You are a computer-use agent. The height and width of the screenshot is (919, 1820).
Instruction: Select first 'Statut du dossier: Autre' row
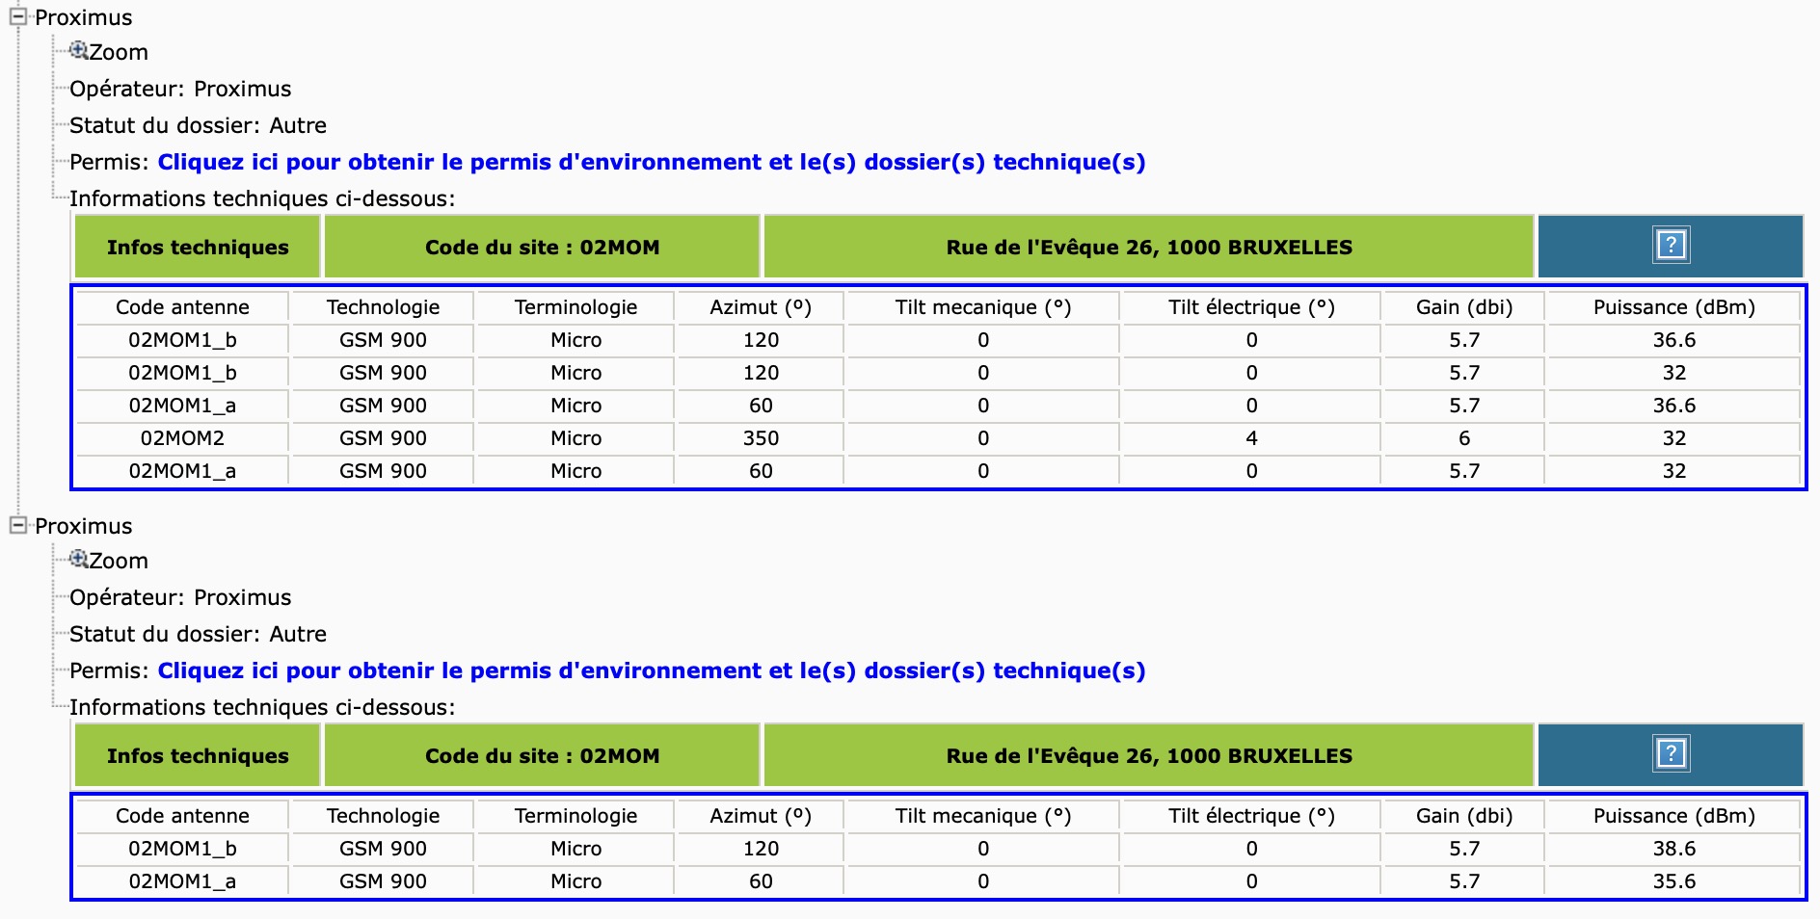198,125
